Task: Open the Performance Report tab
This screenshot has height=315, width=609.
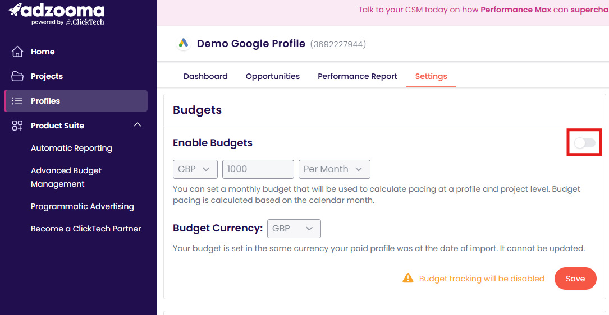Action: point(358,76)
